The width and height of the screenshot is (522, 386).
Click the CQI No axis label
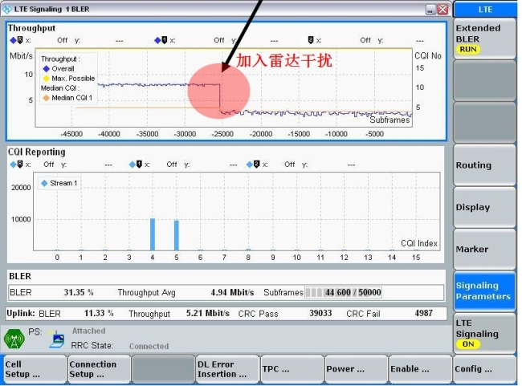tap(428, 56)
